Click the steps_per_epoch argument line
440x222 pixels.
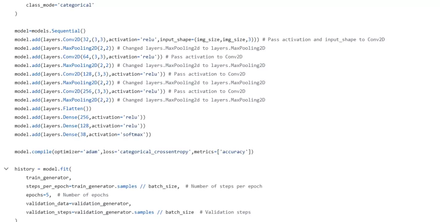(102, 186)
